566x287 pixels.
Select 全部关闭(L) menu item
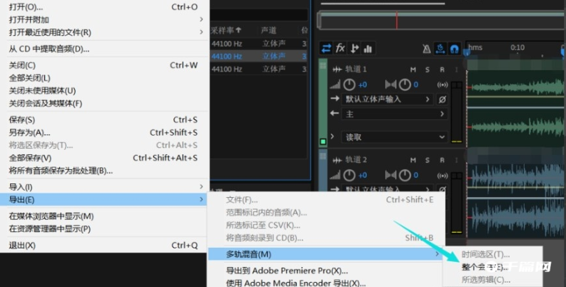point(105,78)
